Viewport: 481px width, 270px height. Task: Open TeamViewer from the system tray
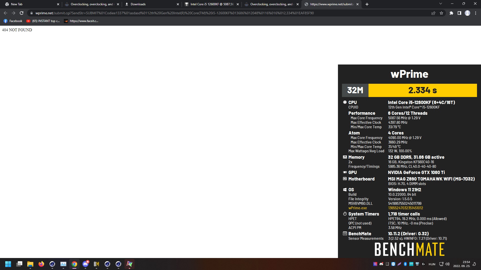(x=393, y=264)
